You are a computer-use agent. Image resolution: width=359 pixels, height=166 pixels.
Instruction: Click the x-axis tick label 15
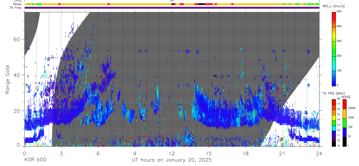209,153
